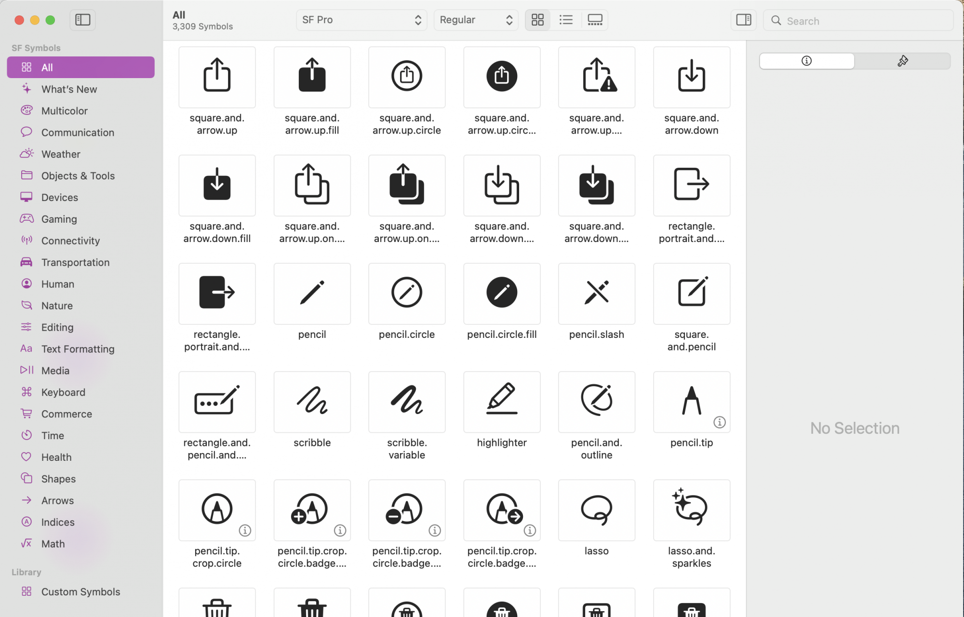This screenshot has height=617, width=964.
Task: Click info badge on pencil.tip.crop.circle symbol
Action: coord(245,530)
